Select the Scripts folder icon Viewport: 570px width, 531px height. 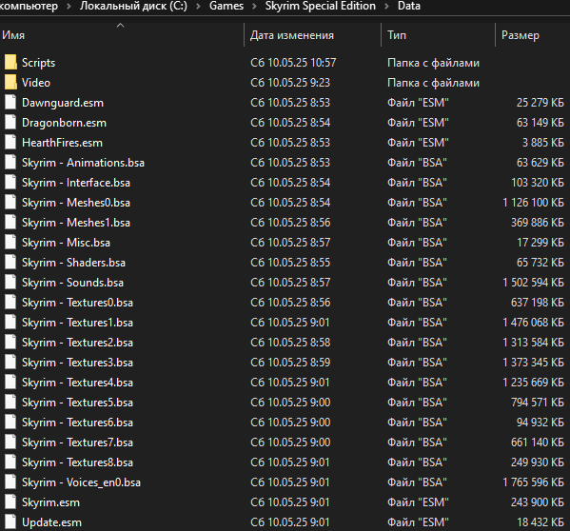pyautogui.click(x=10, y=62)
